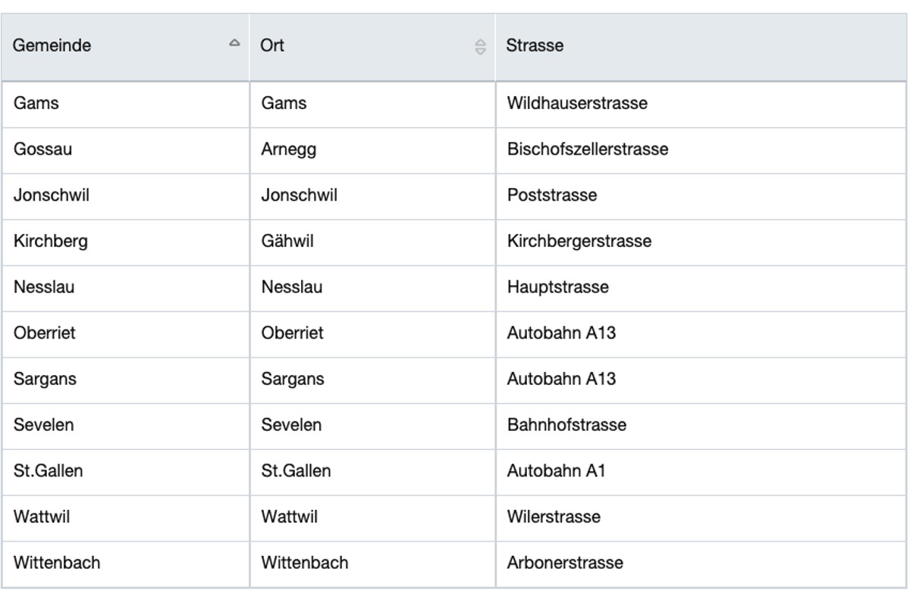The width and height of the screenshot is (910, 606).
Task: Click Autobahn A13 in the Sargans row
Action: 561,379
